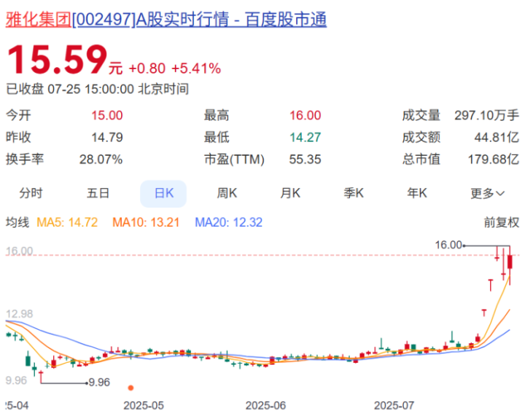Click the 2025-05 date axis label
Viewport: 525px width, 416px height.
(144, 406)
